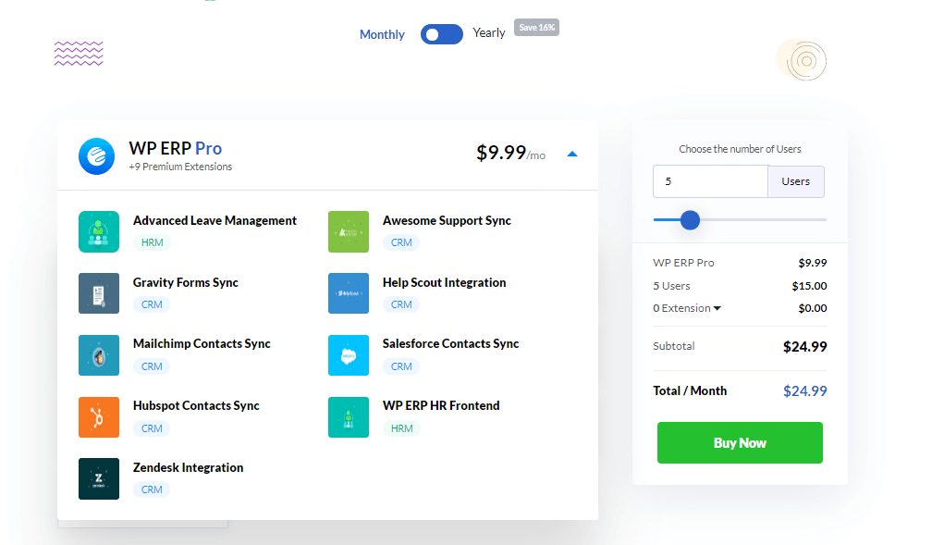Click the Mailchimp Contacts Sync icon
Screen dimensions: 932x545
[x=99, y=355]
